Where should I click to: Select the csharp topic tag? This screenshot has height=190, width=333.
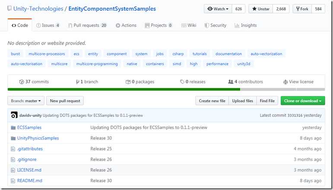[x=178, y=54]
